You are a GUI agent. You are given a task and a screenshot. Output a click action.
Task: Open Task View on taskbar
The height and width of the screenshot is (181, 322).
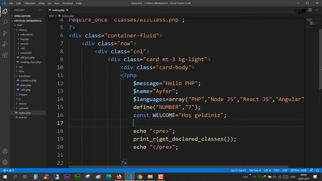point(25,176)
